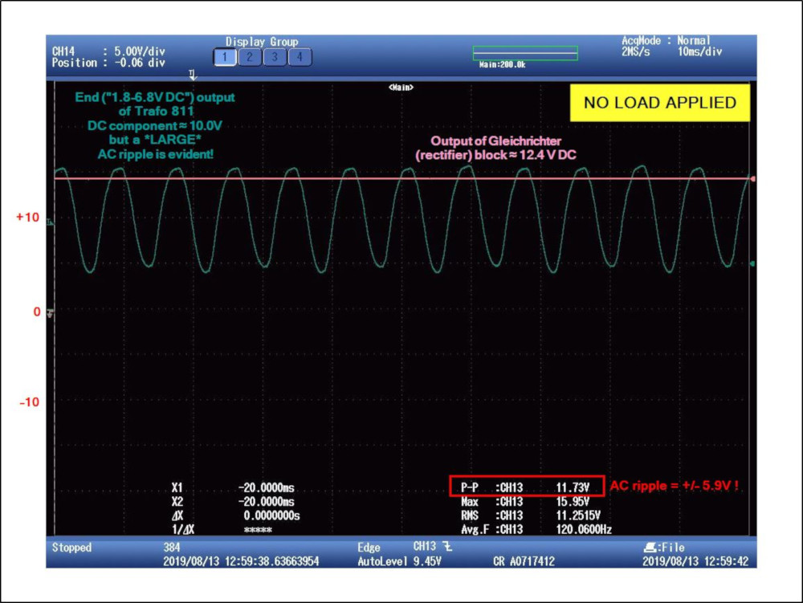
Task: Click the AutoLevel 9.45V trigger level
Action: 399,561
